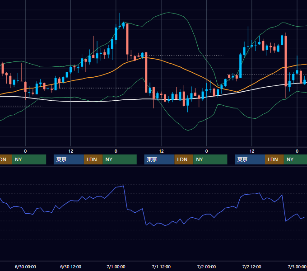This screenshot has width=307, height=271.
Task: Click the LDN session block on 6/30
Action: [93, 159]
